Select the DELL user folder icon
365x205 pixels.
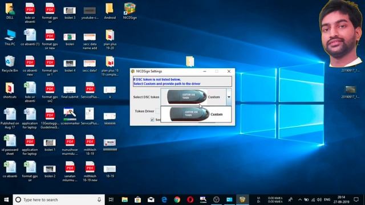[x=10, y=11]
